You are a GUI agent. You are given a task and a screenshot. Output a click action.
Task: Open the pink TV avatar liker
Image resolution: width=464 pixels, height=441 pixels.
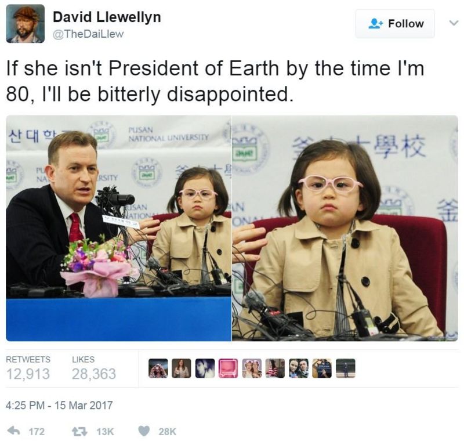(228, 368)
